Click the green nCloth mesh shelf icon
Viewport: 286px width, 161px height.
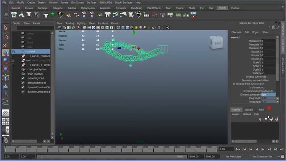pyautogui.click(x=53, y=15)
